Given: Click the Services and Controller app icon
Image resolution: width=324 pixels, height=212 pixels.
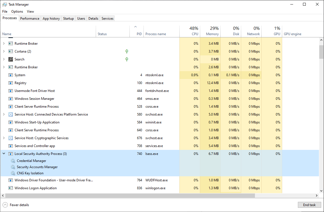Looking at the screenshot, I should (x=11, y=146).
